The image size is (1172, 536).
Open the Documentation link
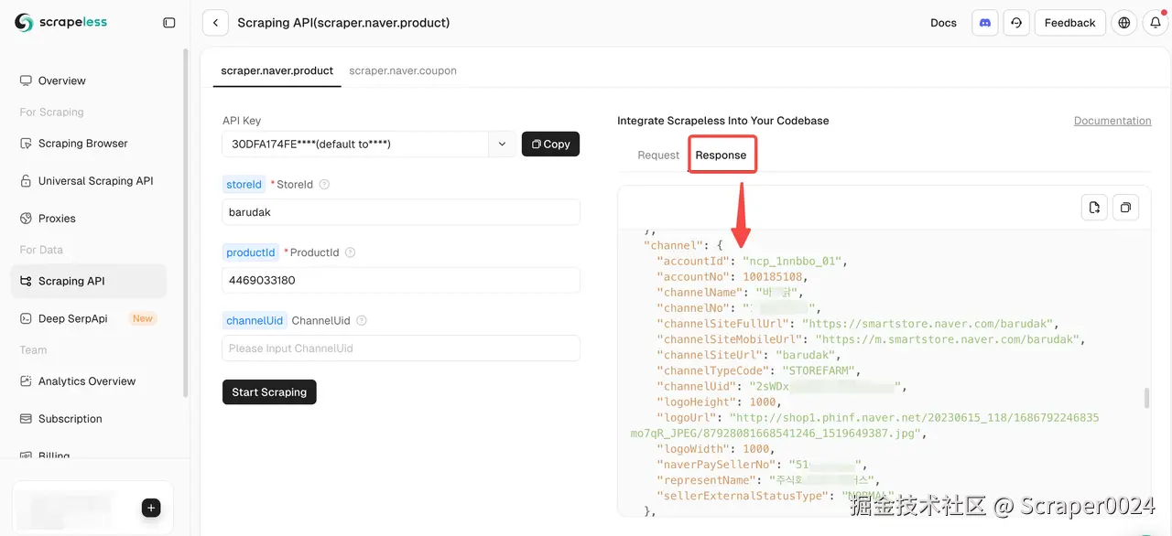1112,121
